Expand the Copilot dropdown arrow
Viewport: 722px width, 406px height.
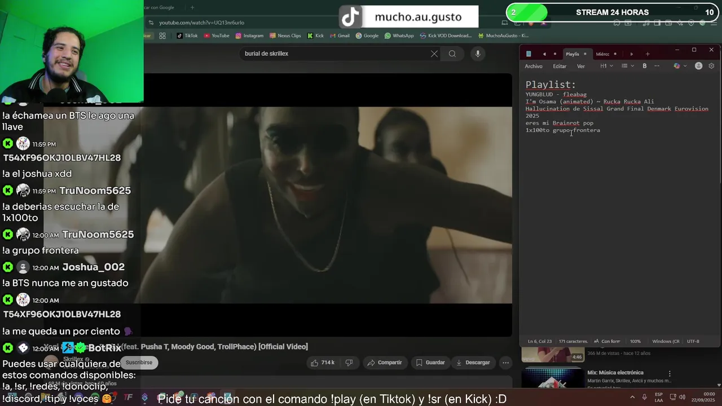[x=685, y=66]
